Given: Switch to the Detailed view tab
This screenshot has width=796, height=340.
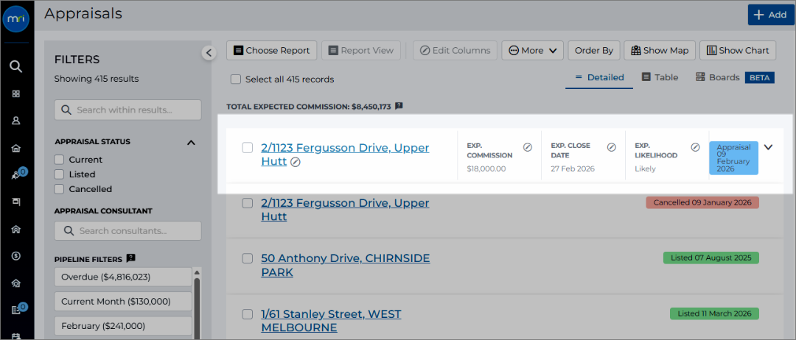Looking at the screenshot, I should pos(599,77).
